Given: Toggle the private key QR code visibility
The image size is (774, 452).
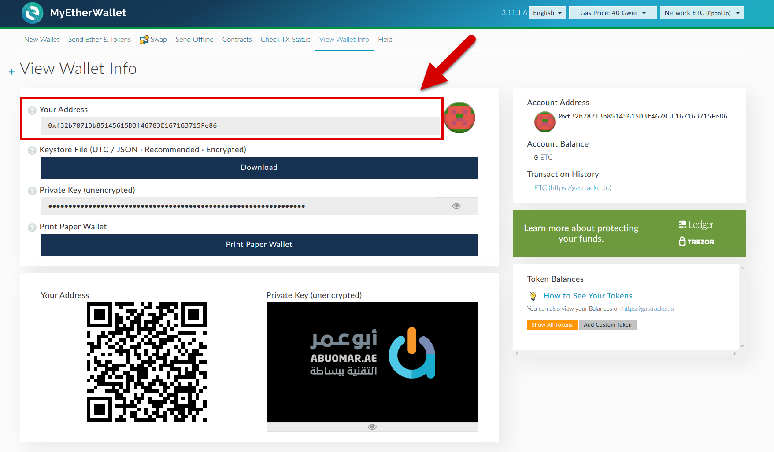Looking at the screenshot, I should (372, 427).
